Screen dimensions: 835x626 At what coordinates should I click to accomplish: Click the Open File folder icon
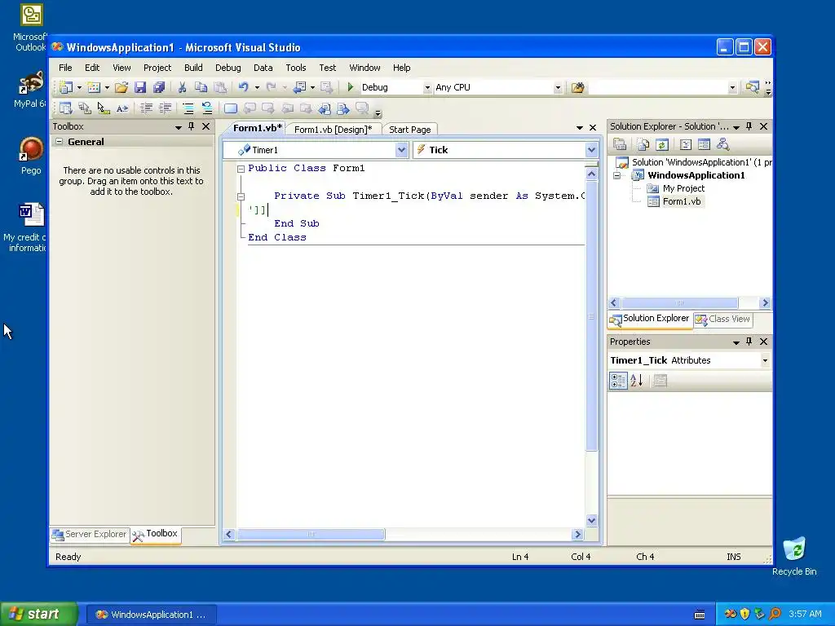click(121, 87)
